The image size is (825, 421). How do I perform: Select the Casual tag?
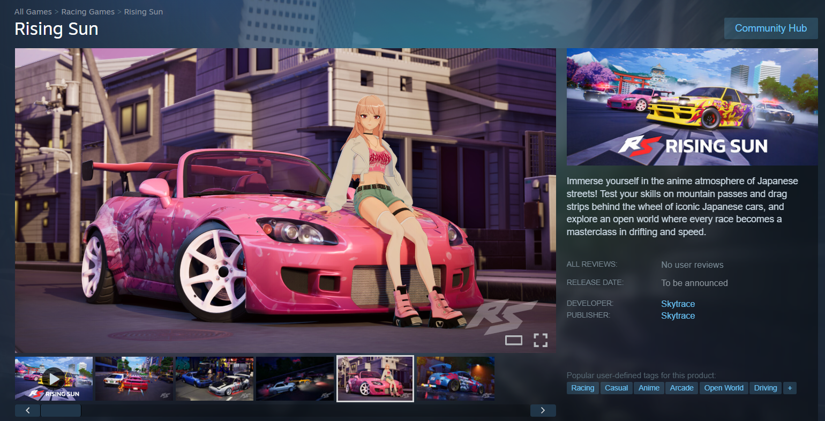click(617, 388)
